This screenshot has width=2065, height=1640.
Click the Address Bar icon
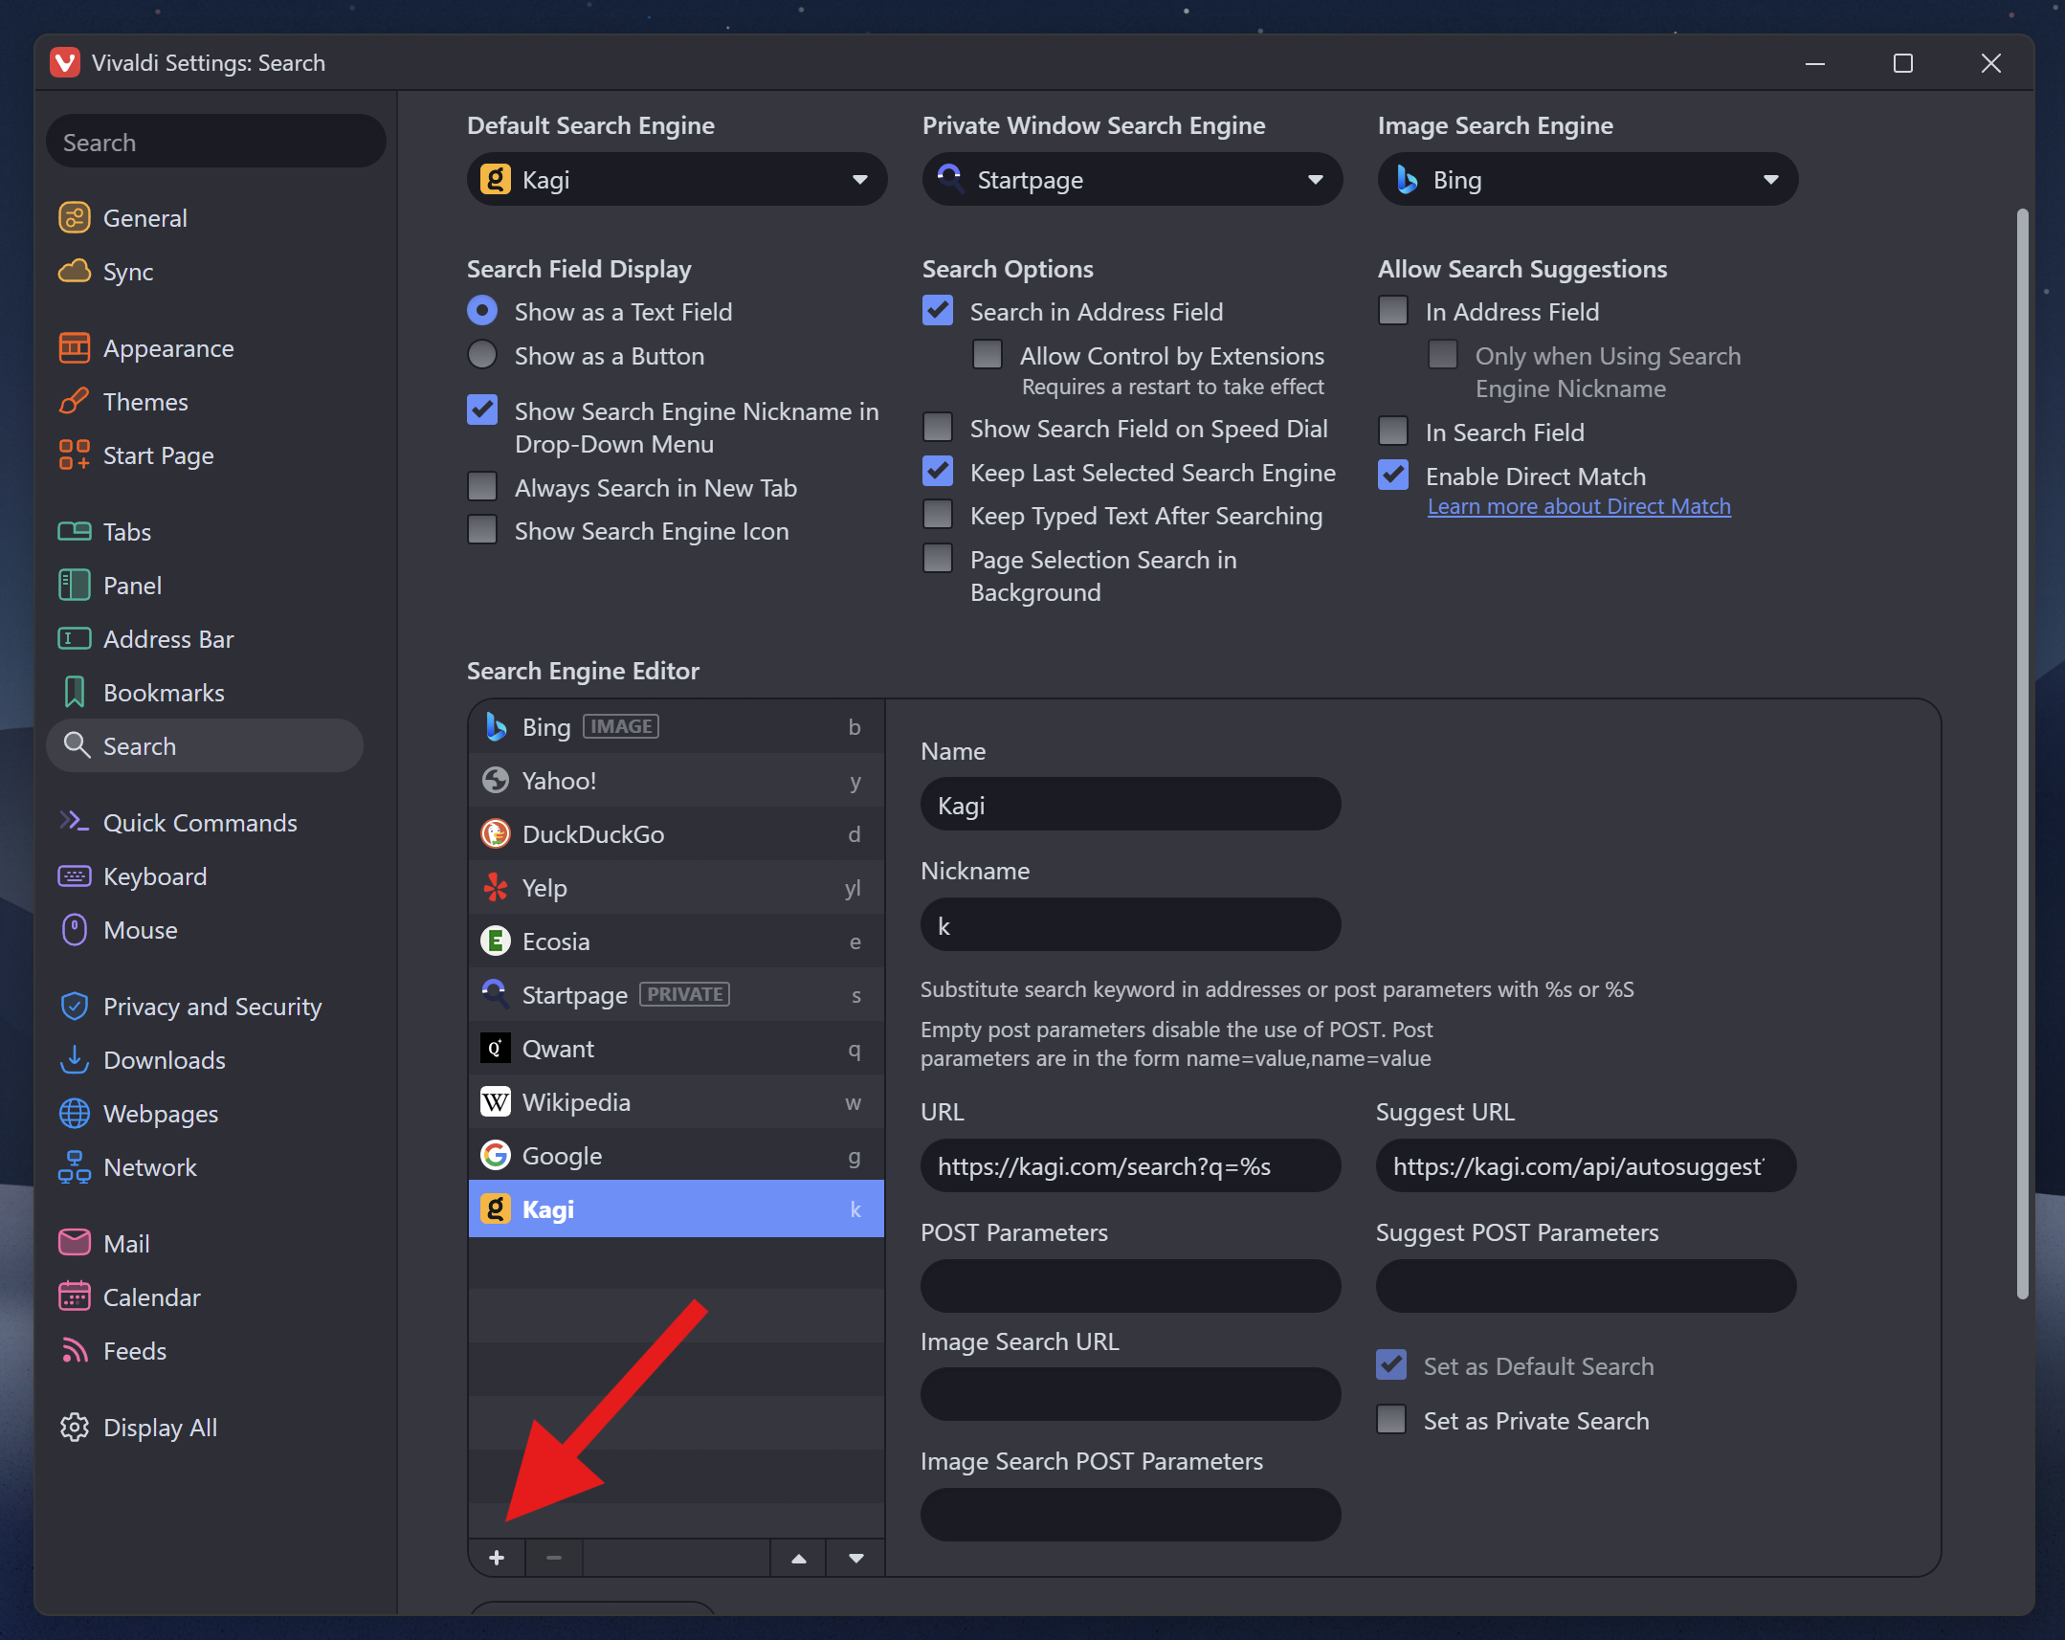pyautogui.click(x=75, y=638)
